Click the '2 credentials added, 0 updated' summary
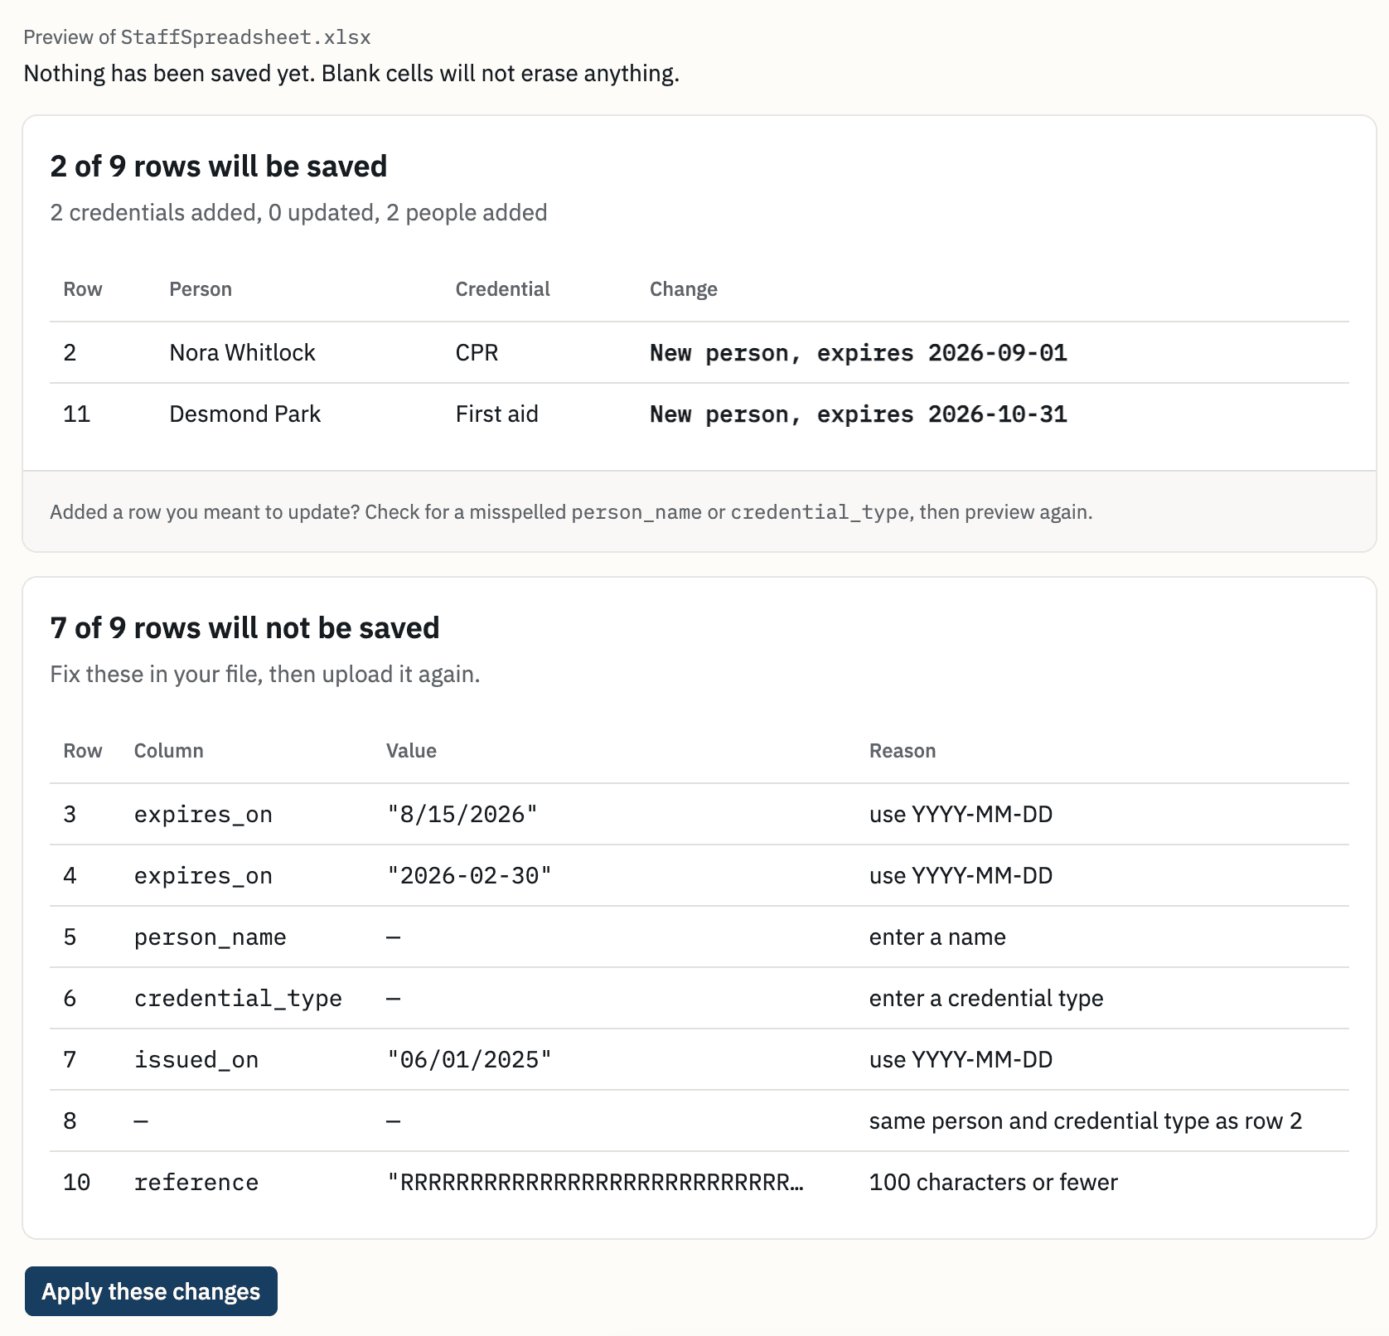This screenshot has width=1389, height=1336. coord(298,212)
